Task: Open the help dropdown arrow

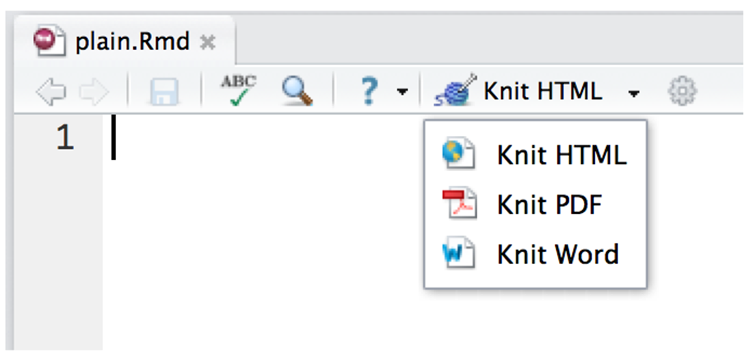Action: click(402, 92)
